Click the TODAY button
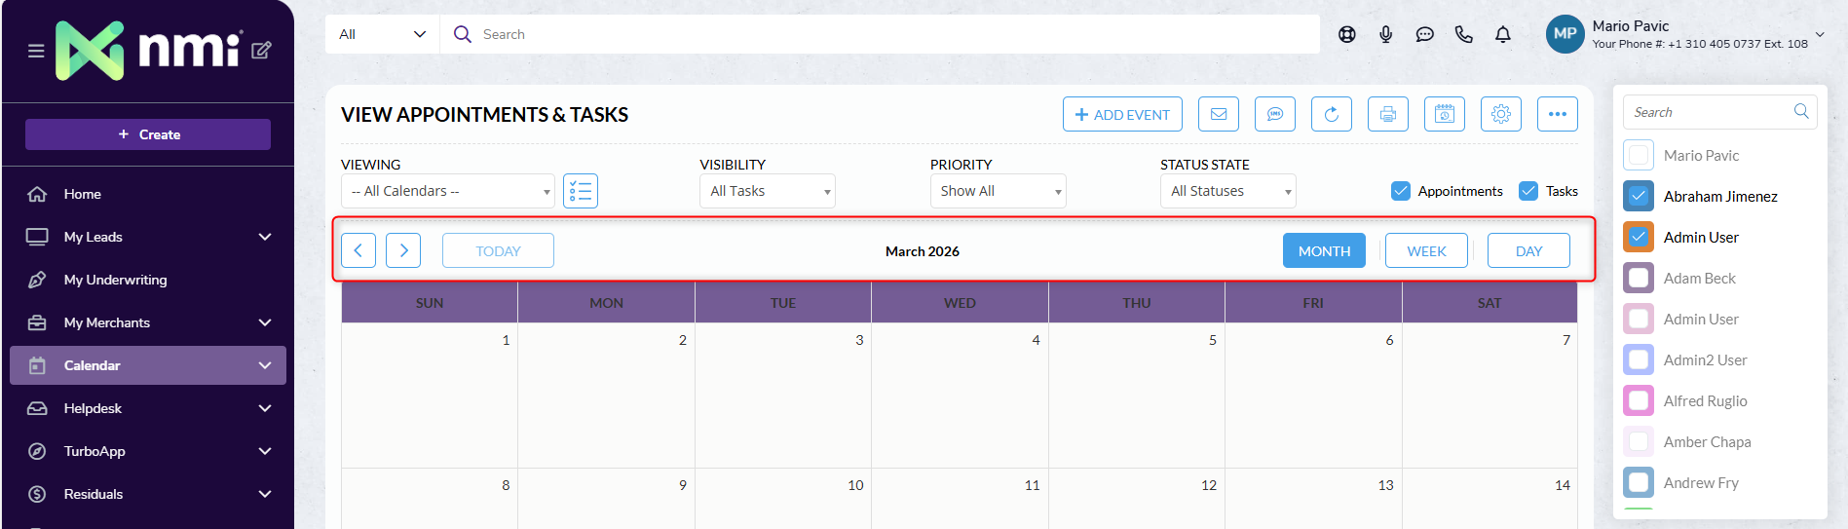Screen dimensions: 1848x529 click(x=498, y=250)
